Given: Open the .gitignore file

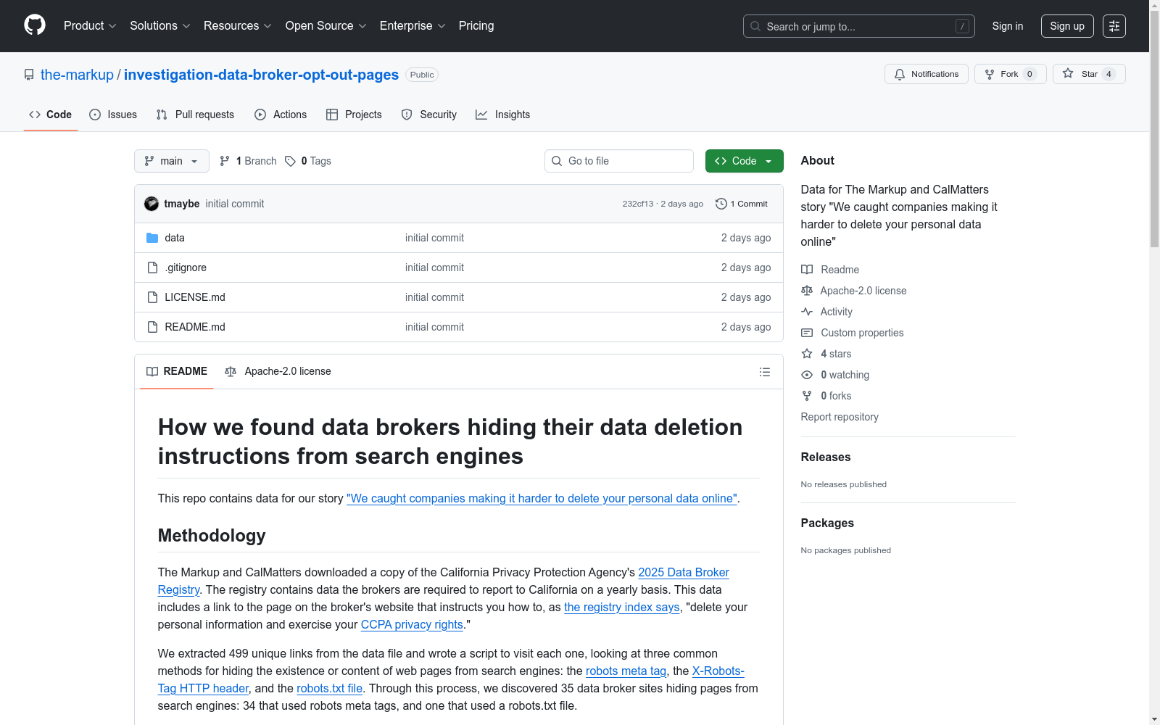Looking at the screenshot, I should point(186,268).
